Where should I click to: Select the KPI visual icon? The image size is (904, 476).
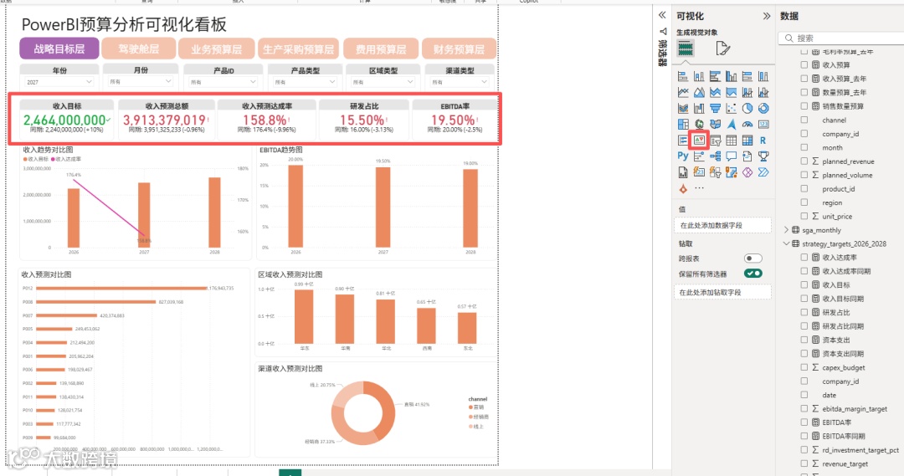699,140
